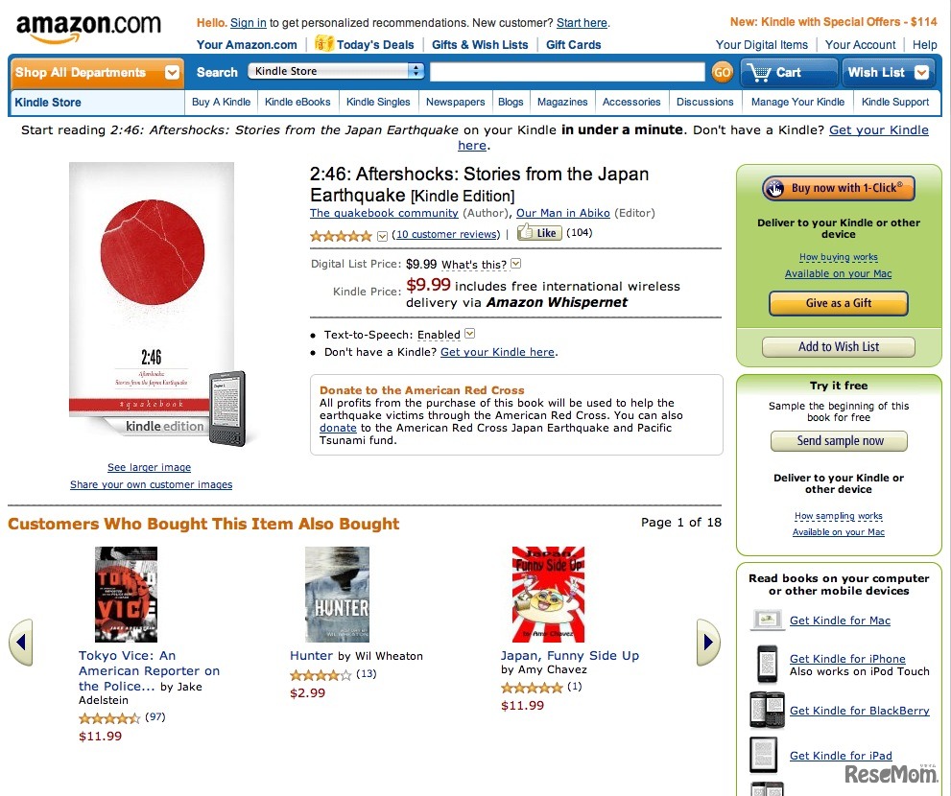Open the Kindle eBooks tab
Screen dimensions: 951x796
297,102
